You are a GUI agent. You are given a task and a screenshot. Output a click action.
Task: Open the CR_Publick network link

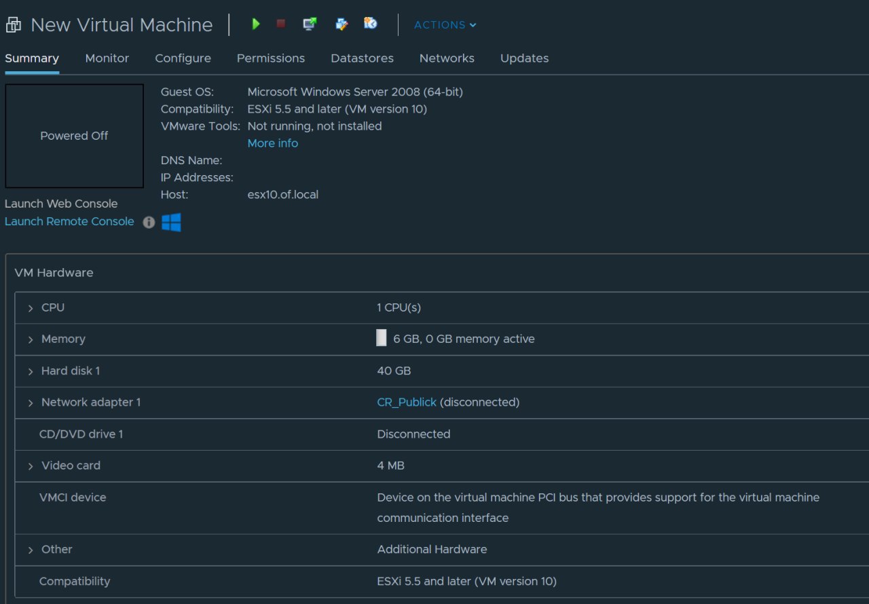407,402
